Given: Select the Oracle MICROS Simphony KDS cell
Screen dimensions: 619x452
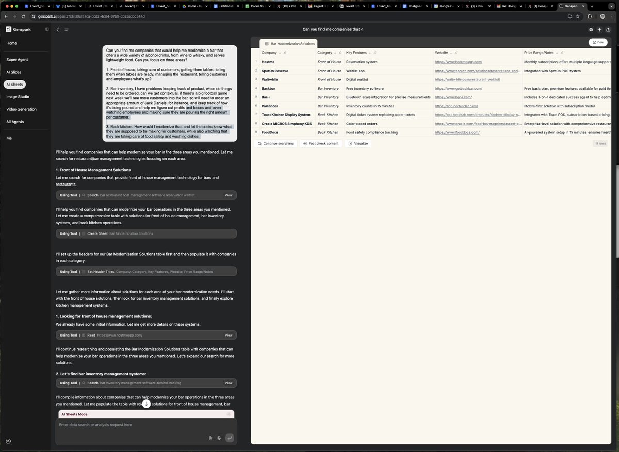Looking at the screenshot, I should click(x=287, y=124).
